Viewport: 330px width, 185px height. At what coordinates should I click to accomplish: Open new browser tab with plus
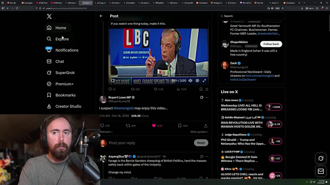(299, 3)
